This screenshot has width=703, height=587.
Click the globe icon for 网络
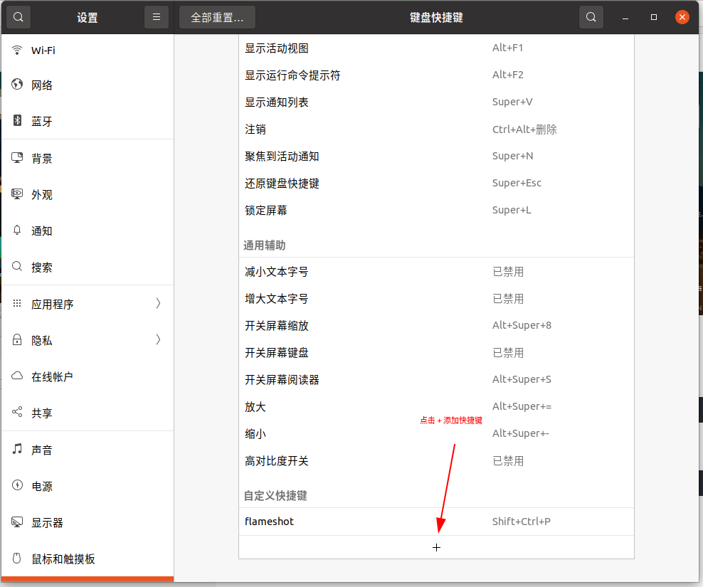tap(17, 84)
